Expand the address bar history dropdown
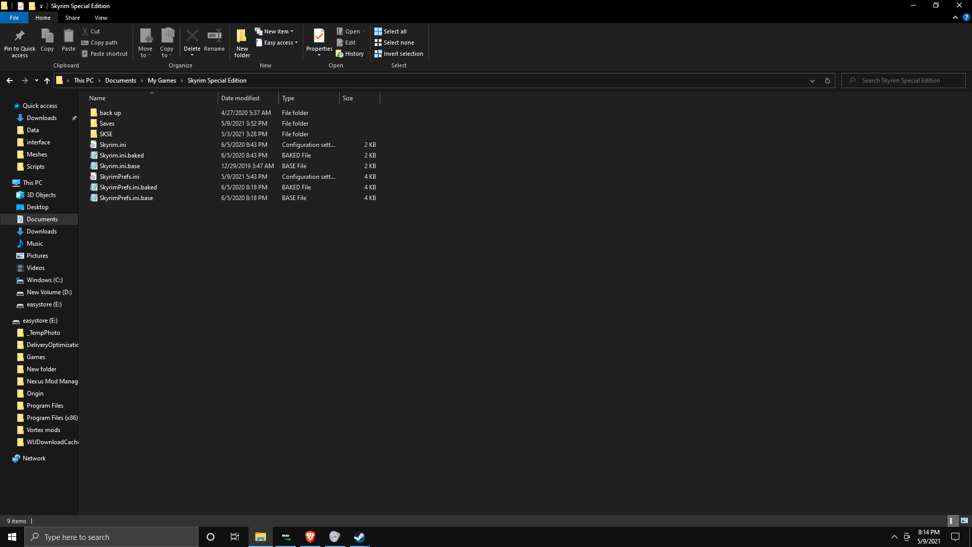972x547 pixels. (x=813, y=81)
